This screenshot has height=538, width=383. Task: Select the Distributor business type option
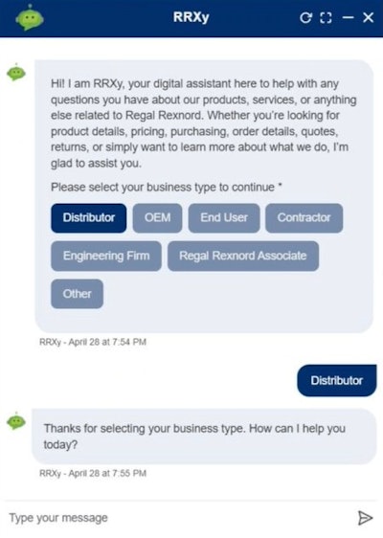(88, 218)
